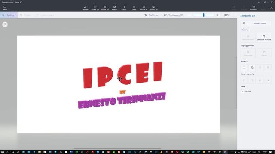Click the 100% zoom value field
This screenshot has width=275, height=154.
226,15
